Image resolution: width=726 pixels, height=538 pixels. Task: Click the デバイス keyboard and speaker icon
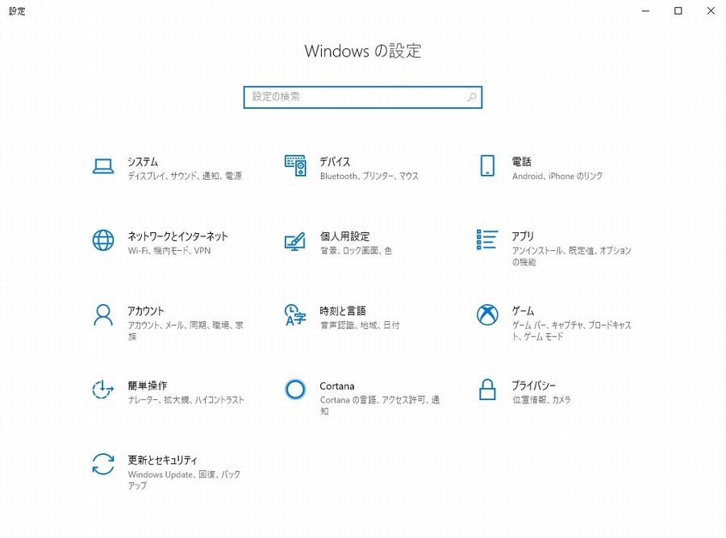pos(295,165)
